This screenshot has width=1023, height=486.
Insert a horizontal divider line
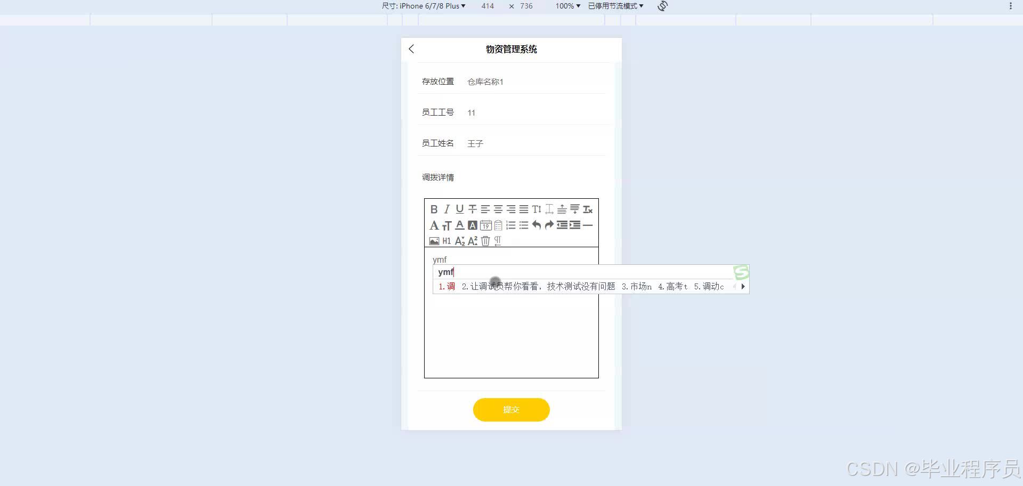(x=588, y=225)
